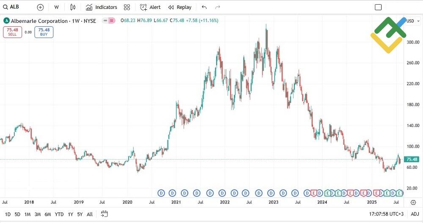Viewport: 423px width, 223px height.
Task: Click the 2020 label on time axis
Action: pos(127,202)
